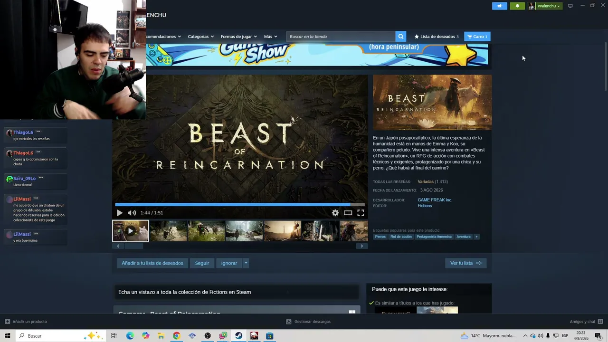Image resolution: width=608 pixels, height=342 pixels.
Task: Launch Microsoft Edge from taskbar
Action: (130, 336)
